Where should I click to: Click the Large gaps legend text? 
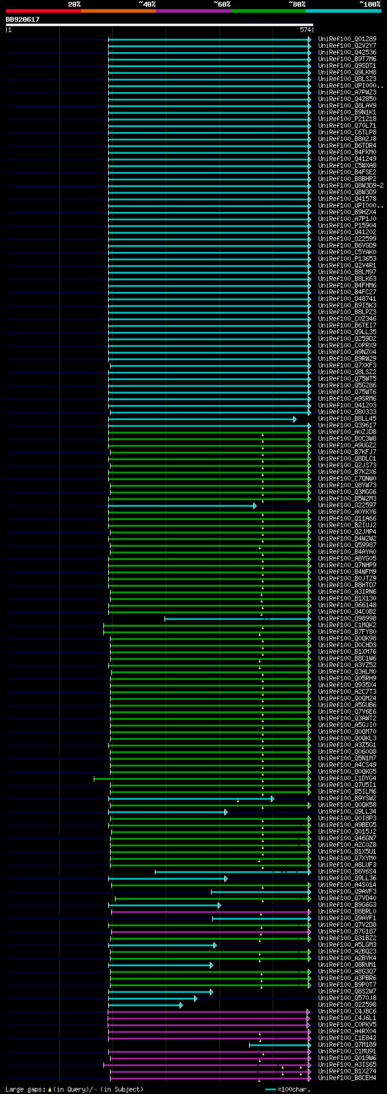click(x=74, y=1089)
